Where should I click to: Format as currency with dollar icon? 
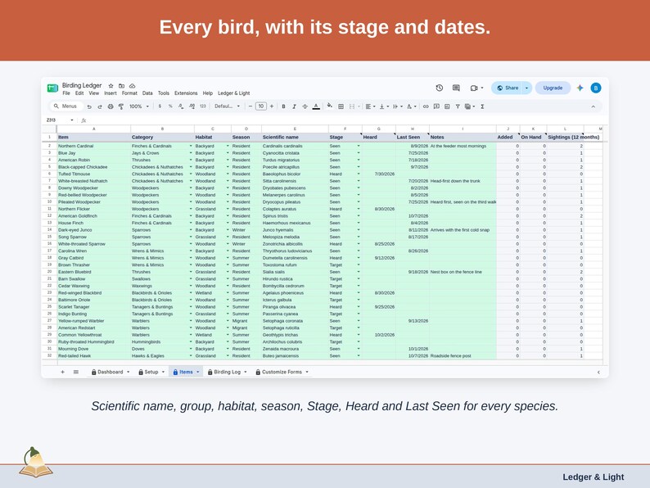[x=160, y=106]
